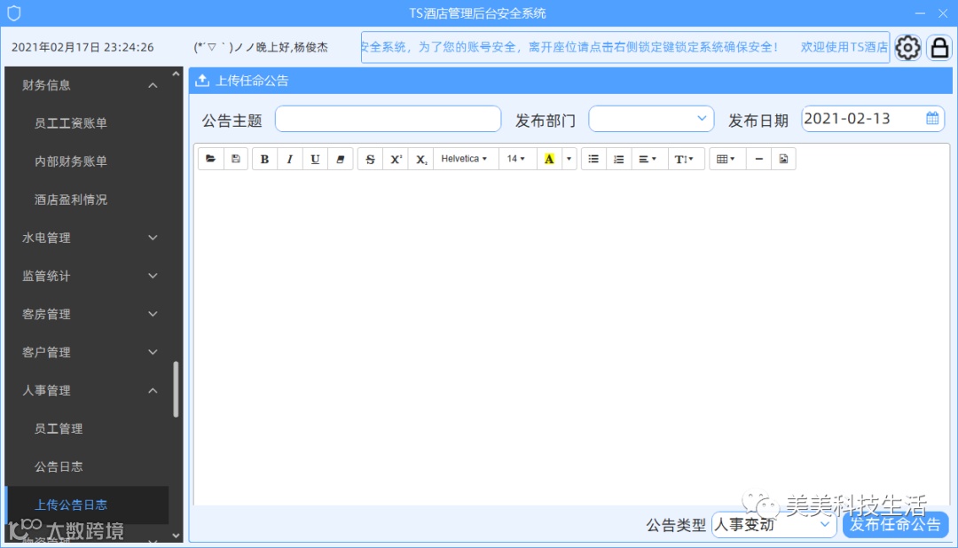The image size is (958, 548).
Task: Click the sidebar scroll up arrow
Action: [x=176, y=74]
